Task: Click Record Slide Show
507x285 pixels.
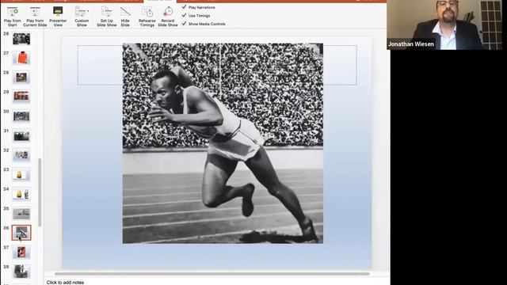Action: pyautogui.click(x=167, y=16)
